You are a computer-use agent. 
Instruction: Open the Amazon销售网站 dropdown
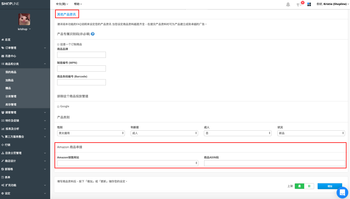pyautogui.click(x=128, y=163)
